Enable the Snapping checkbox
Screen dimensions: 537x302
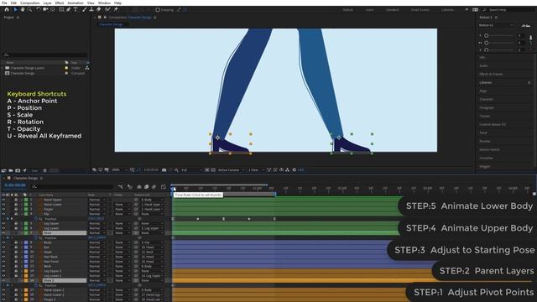point(158,10)
